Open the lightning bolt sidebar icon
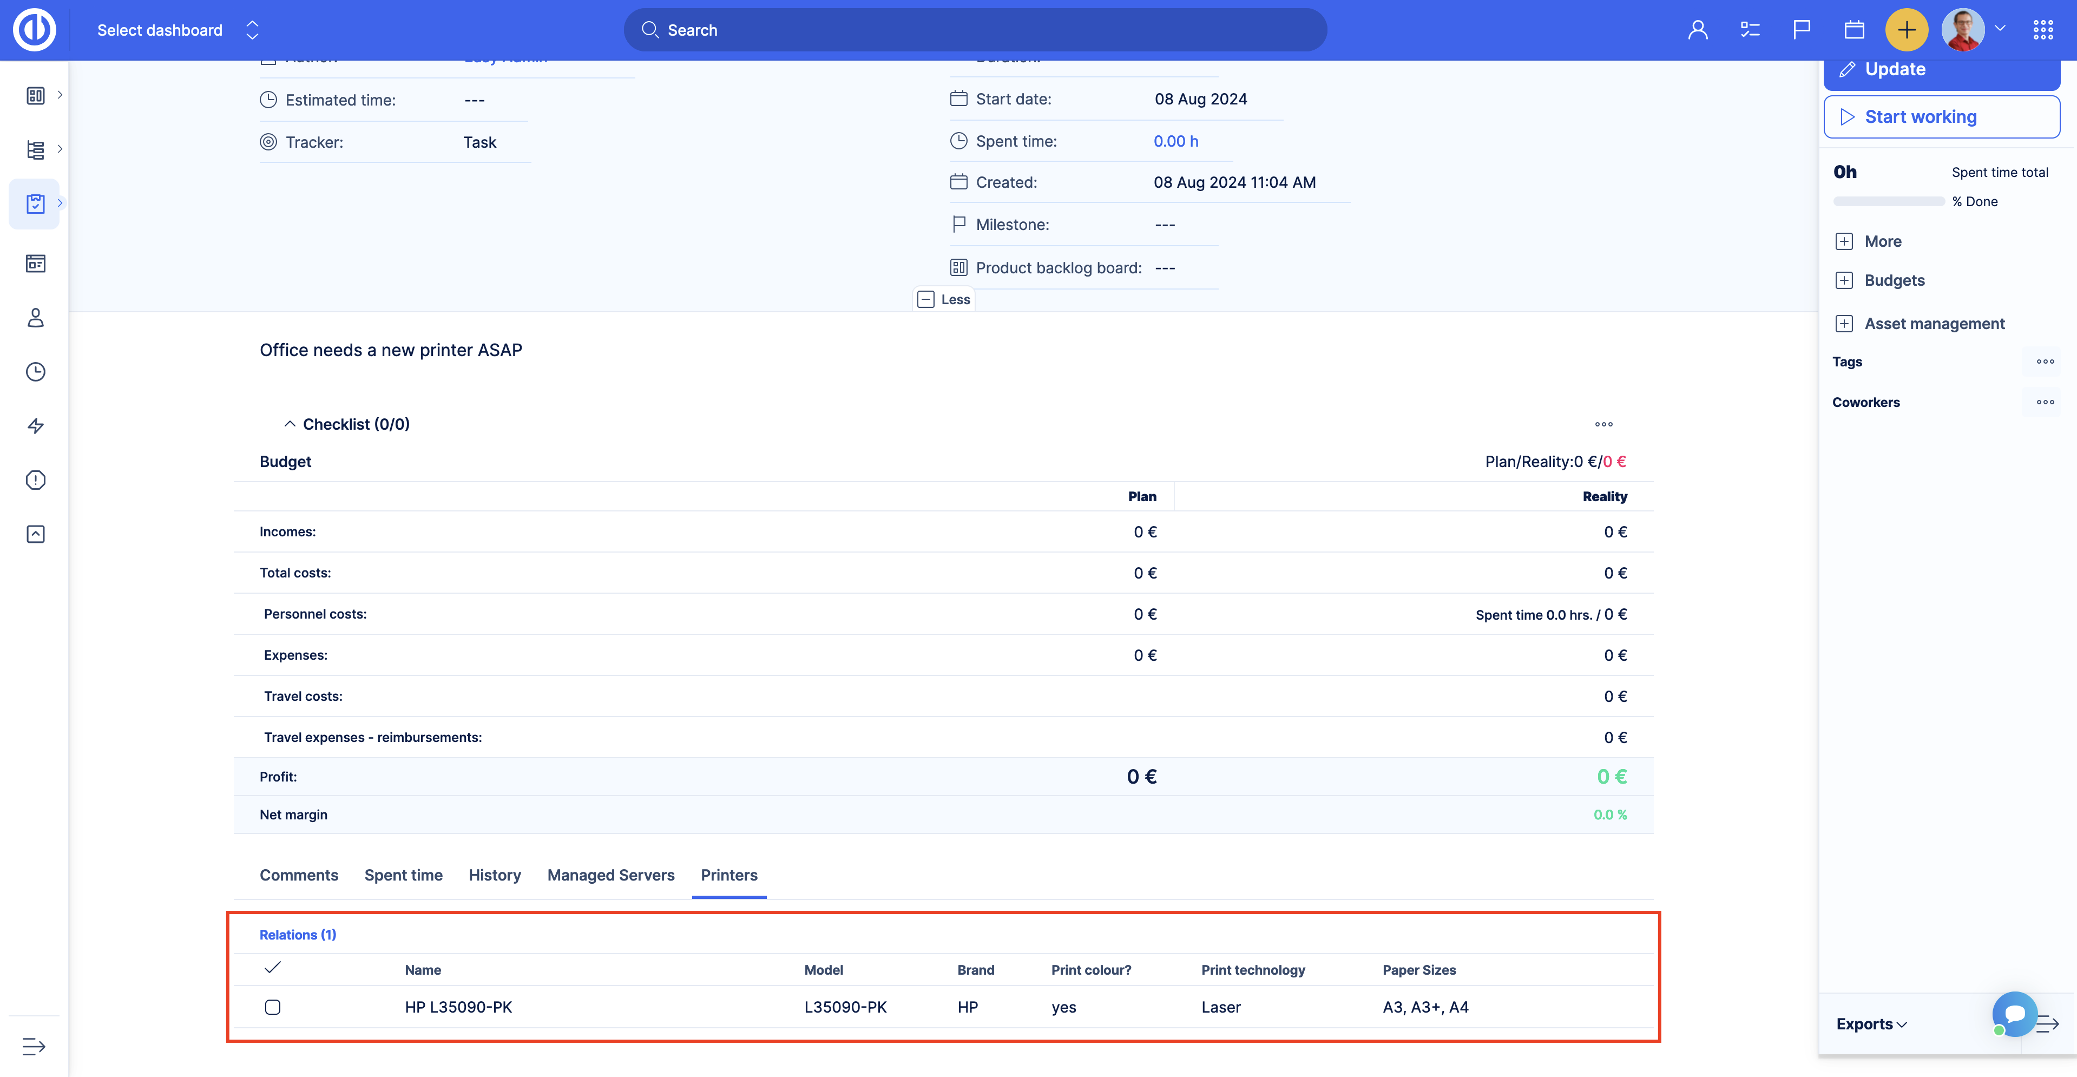This screenshot has height=1077, width=2077. (x=36, y=425)
